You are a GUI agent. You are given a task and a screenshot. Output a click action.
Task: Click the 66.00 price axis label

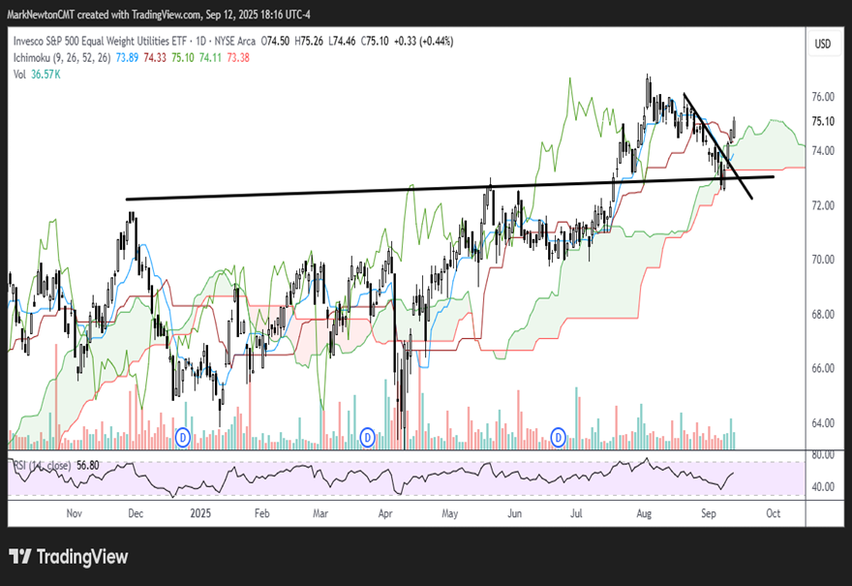[x=823, y=369]
